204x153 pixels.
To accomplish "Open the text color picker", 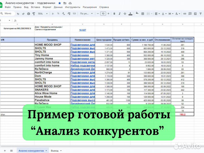I will pyautogui.click(x=130, y=14).
